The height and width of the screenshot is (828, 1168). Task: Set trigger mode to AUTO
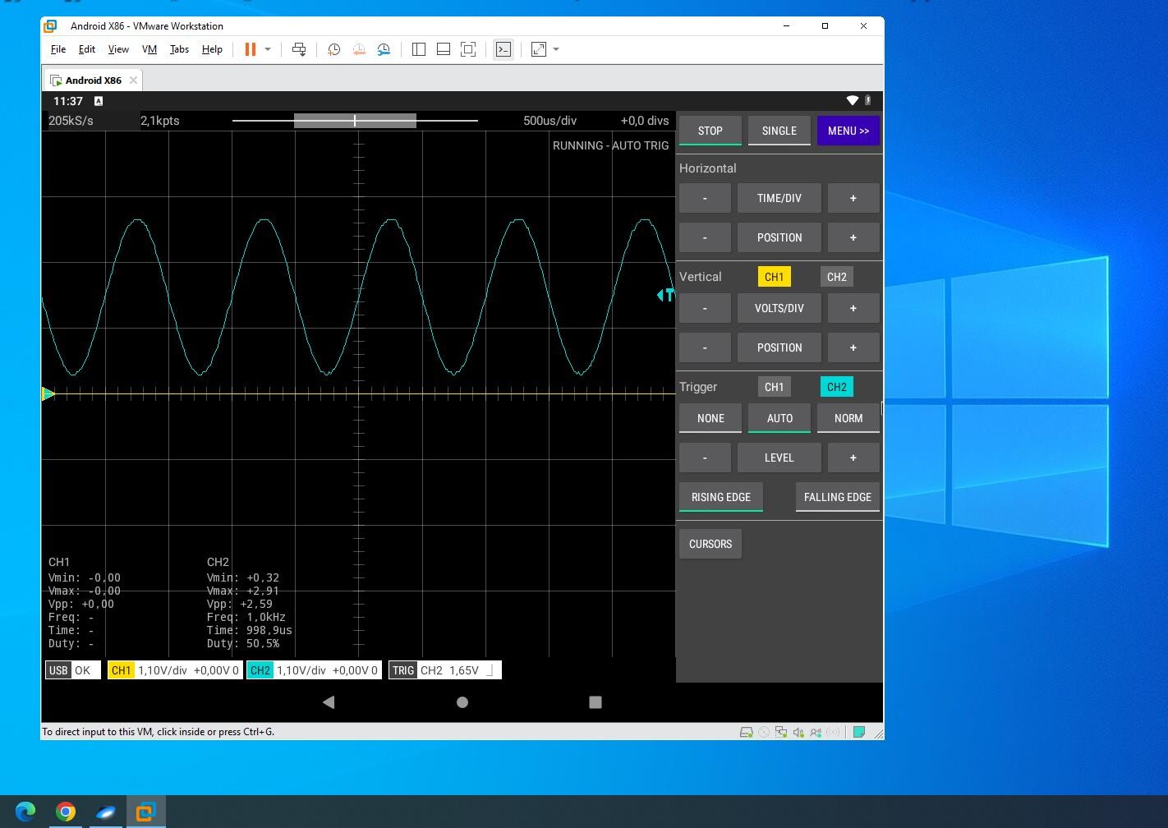point(779,418)
